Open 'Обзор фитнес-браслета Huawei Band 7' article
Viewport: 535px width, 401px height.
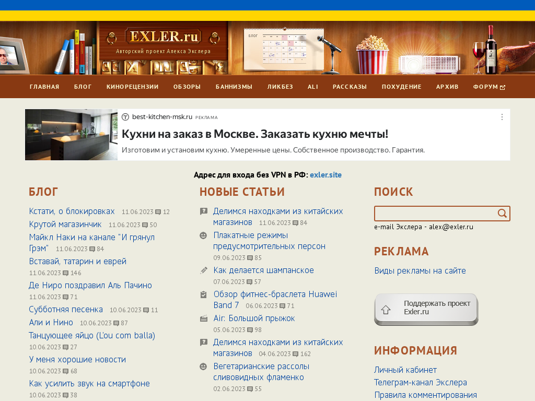(275, 300)
